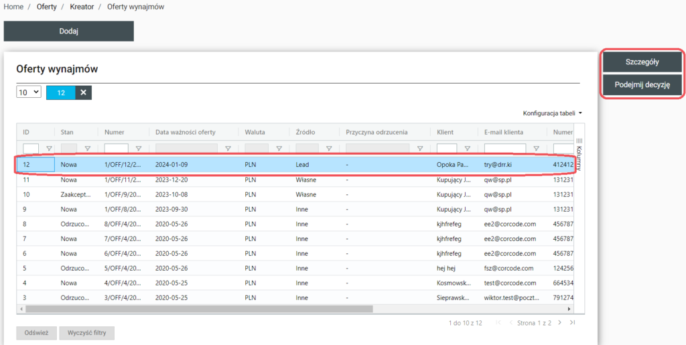The image size is (686, 345).
Task: Open the Kolumny side panel
Action: click(579, 157)
